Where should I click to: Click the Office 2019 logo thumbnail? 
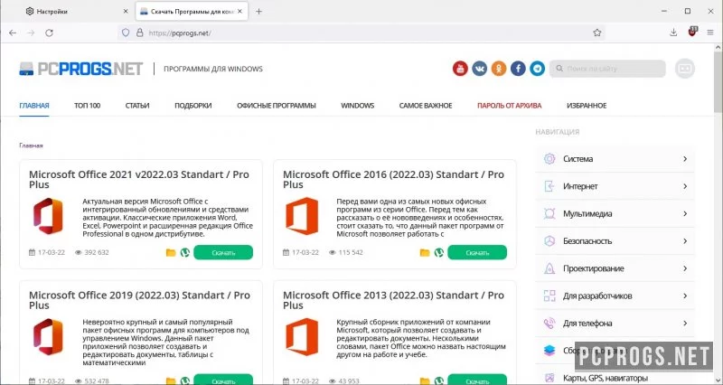48,337
